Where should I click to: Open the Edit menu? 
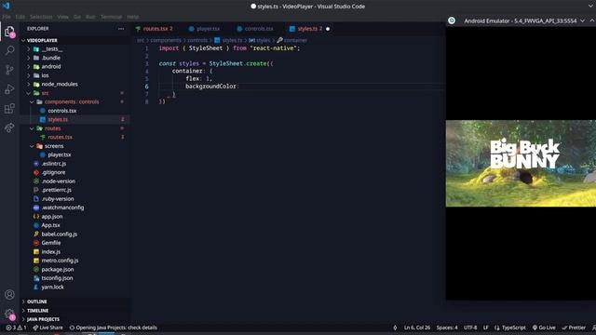pos(20,17)
